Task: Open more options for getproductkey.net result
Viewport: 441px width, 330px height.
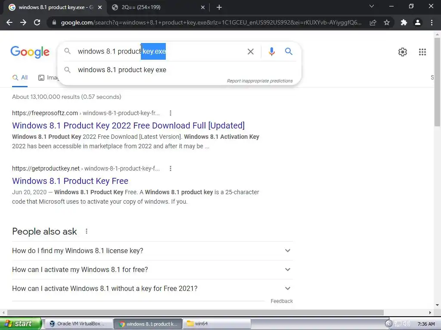Action: pyautogui.click(x=171, y=168)
